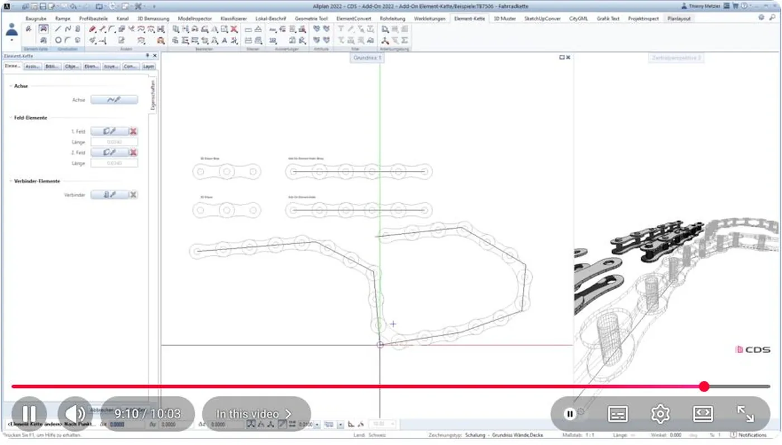Open help via the question mark icon
The height and width of the screenshot is (445, 782).
(744, 6)
